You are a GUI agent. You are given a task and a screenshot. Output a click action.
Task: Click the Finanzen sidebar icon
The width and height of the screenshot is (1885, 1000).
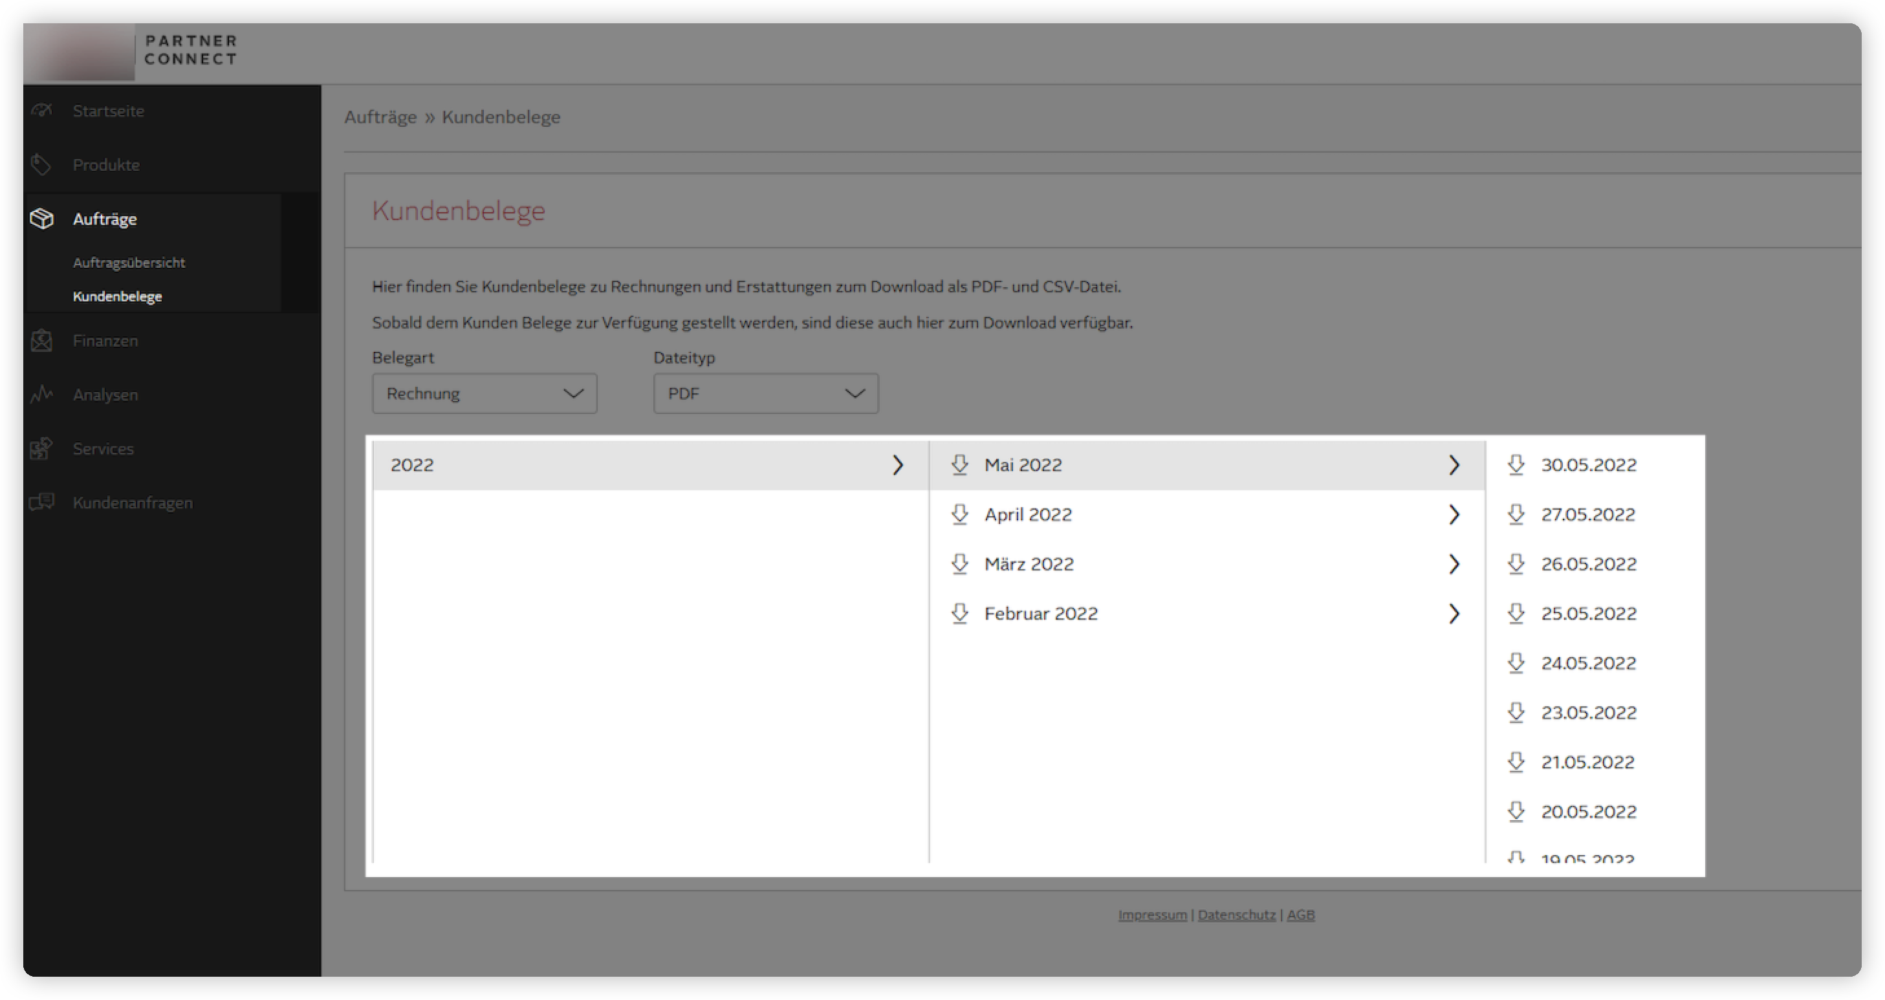(41, 340)
